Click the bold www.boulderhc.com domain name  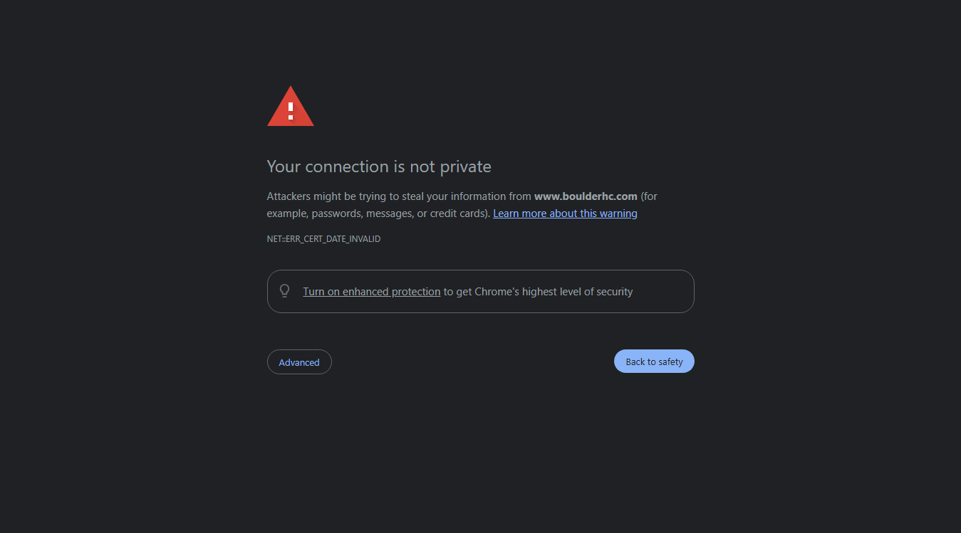click(x=586, y=196)
